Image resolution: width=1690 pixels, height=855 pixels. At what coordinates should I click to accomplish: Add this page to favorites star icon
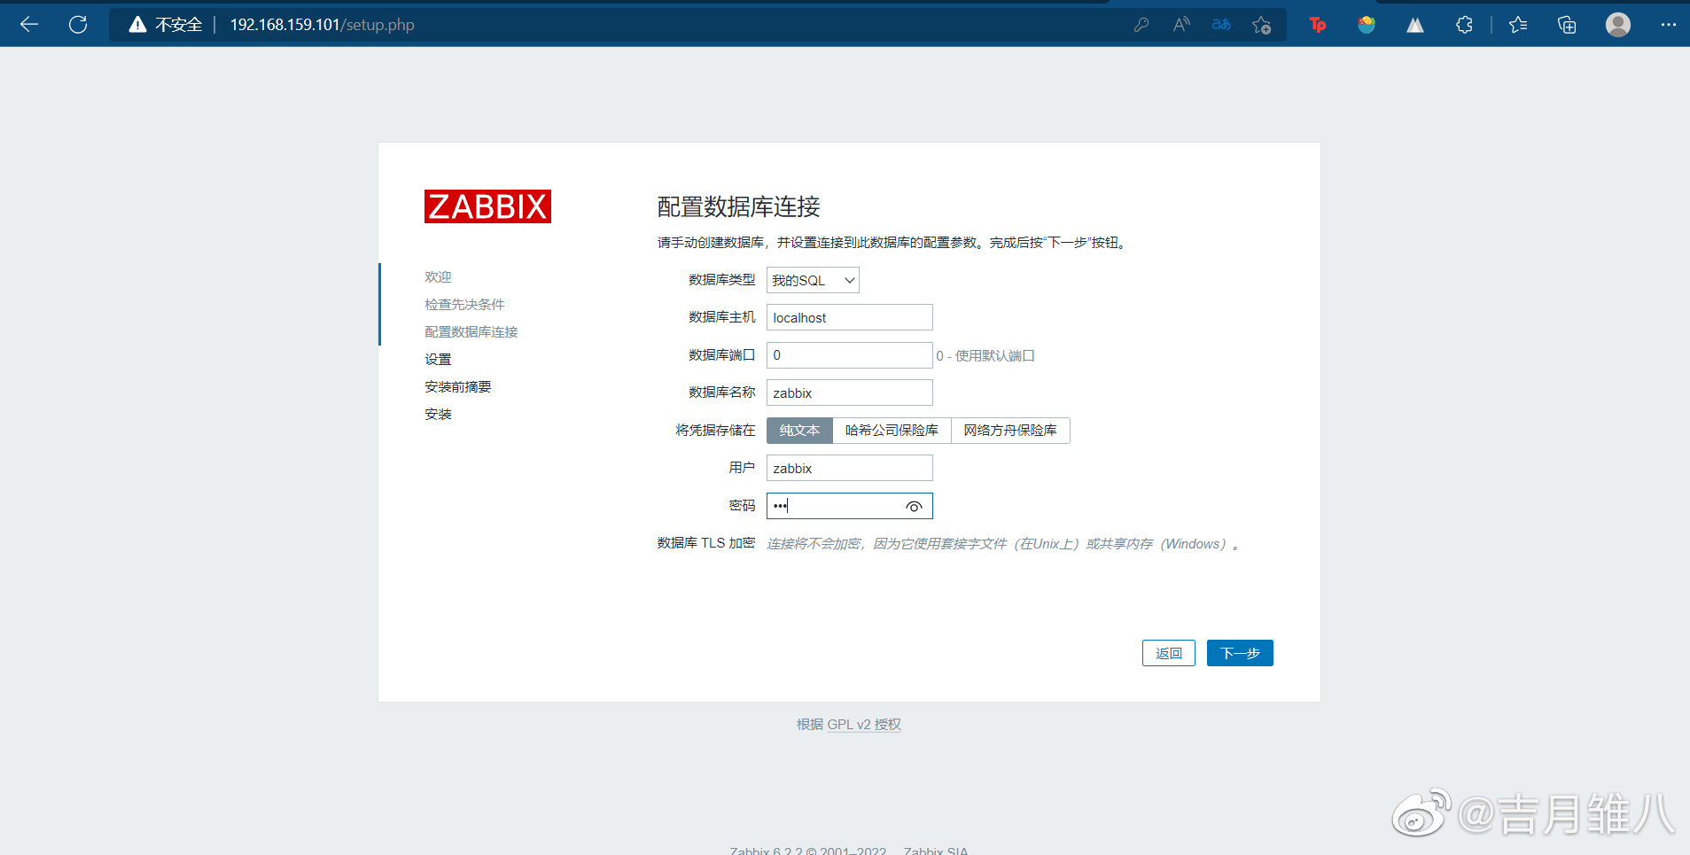1262,25
